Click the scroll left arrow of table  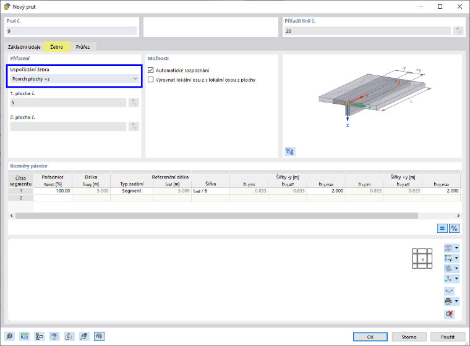[x=12, y=216]
